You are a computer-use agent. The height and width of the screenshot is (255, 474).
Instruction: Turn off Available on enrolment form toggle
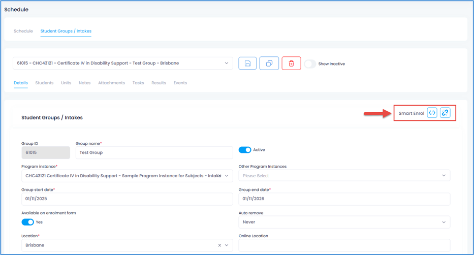(x=27, y=222)
